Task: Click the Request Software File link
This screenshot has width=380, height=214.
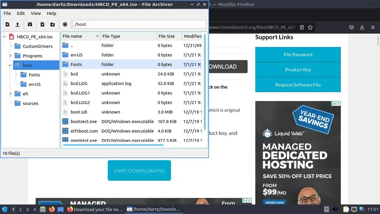Action: (298, 85)
